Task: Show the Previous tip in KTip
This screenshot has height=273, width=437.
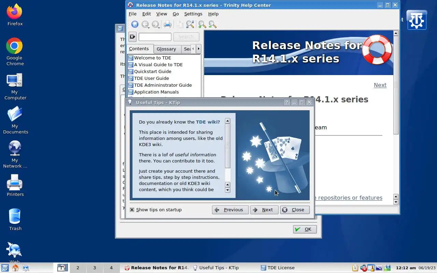Action: tap(230, 210)
